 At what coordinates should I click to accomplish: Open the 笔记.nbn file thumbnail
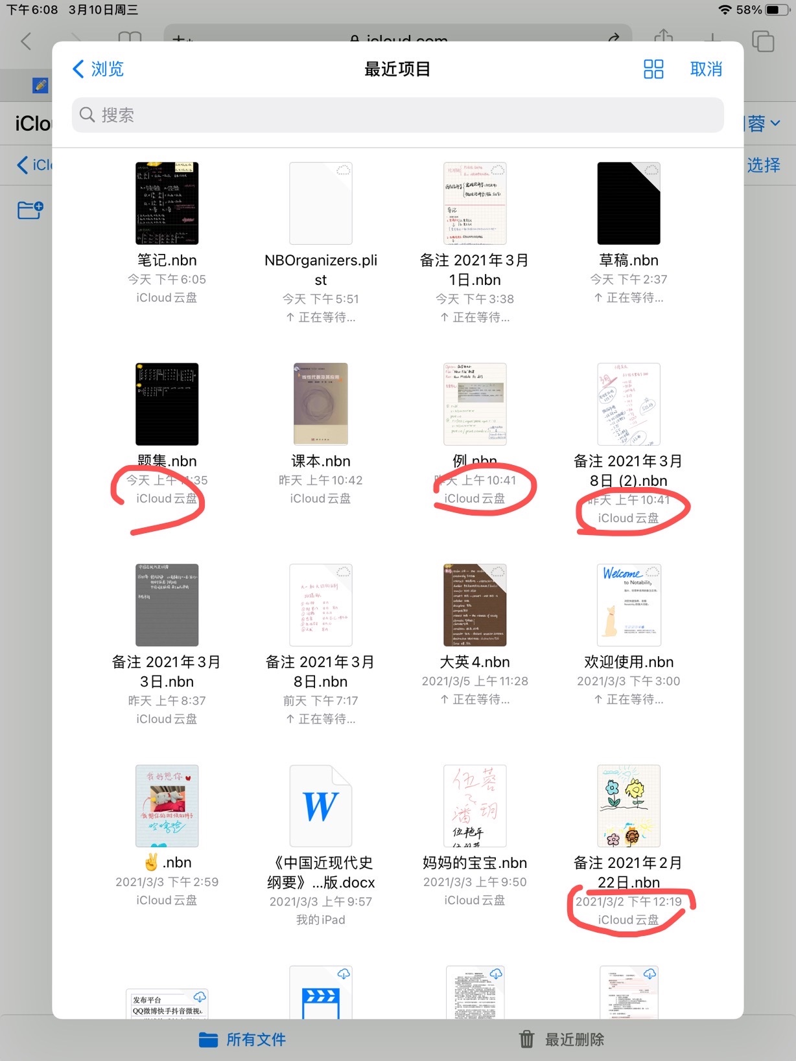(x=167, y=203)
